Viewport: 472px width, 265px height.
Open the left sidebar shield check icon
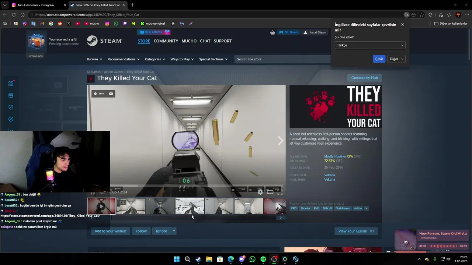click(x=11, y=107)
